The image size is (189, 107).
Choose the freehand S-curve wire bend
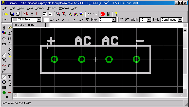point(87,20)
